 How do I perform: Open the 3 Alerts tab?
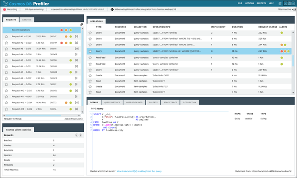click(x=153, y=102)
